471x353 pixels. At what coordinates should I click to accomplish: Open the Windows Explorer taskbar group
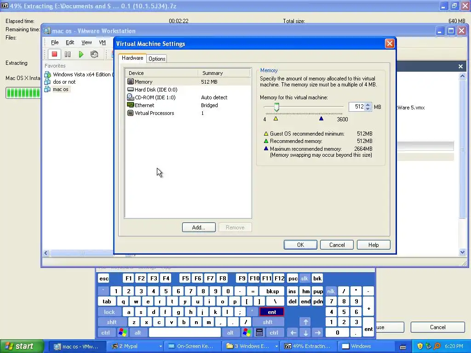pyautogui.click(x=251, y=346)
